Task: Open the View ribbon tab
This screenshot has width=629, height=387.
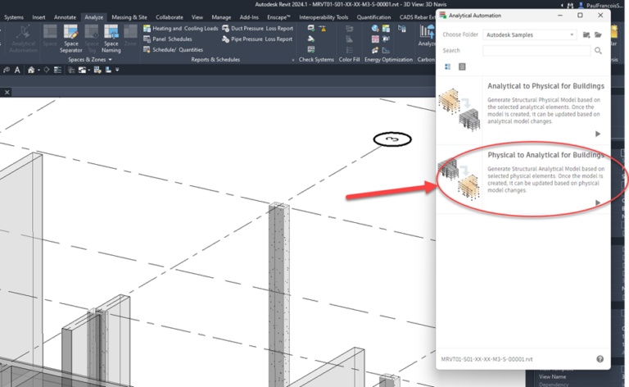Action: (197, 17)
